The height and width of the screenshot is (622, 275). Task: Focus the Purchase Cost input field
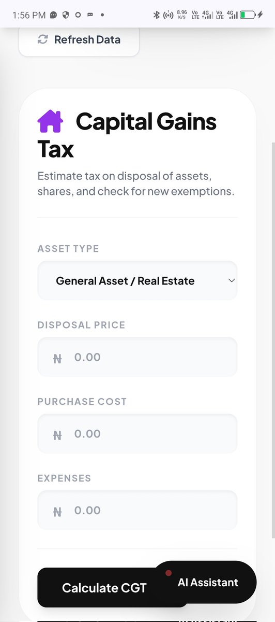pos(137,434)
